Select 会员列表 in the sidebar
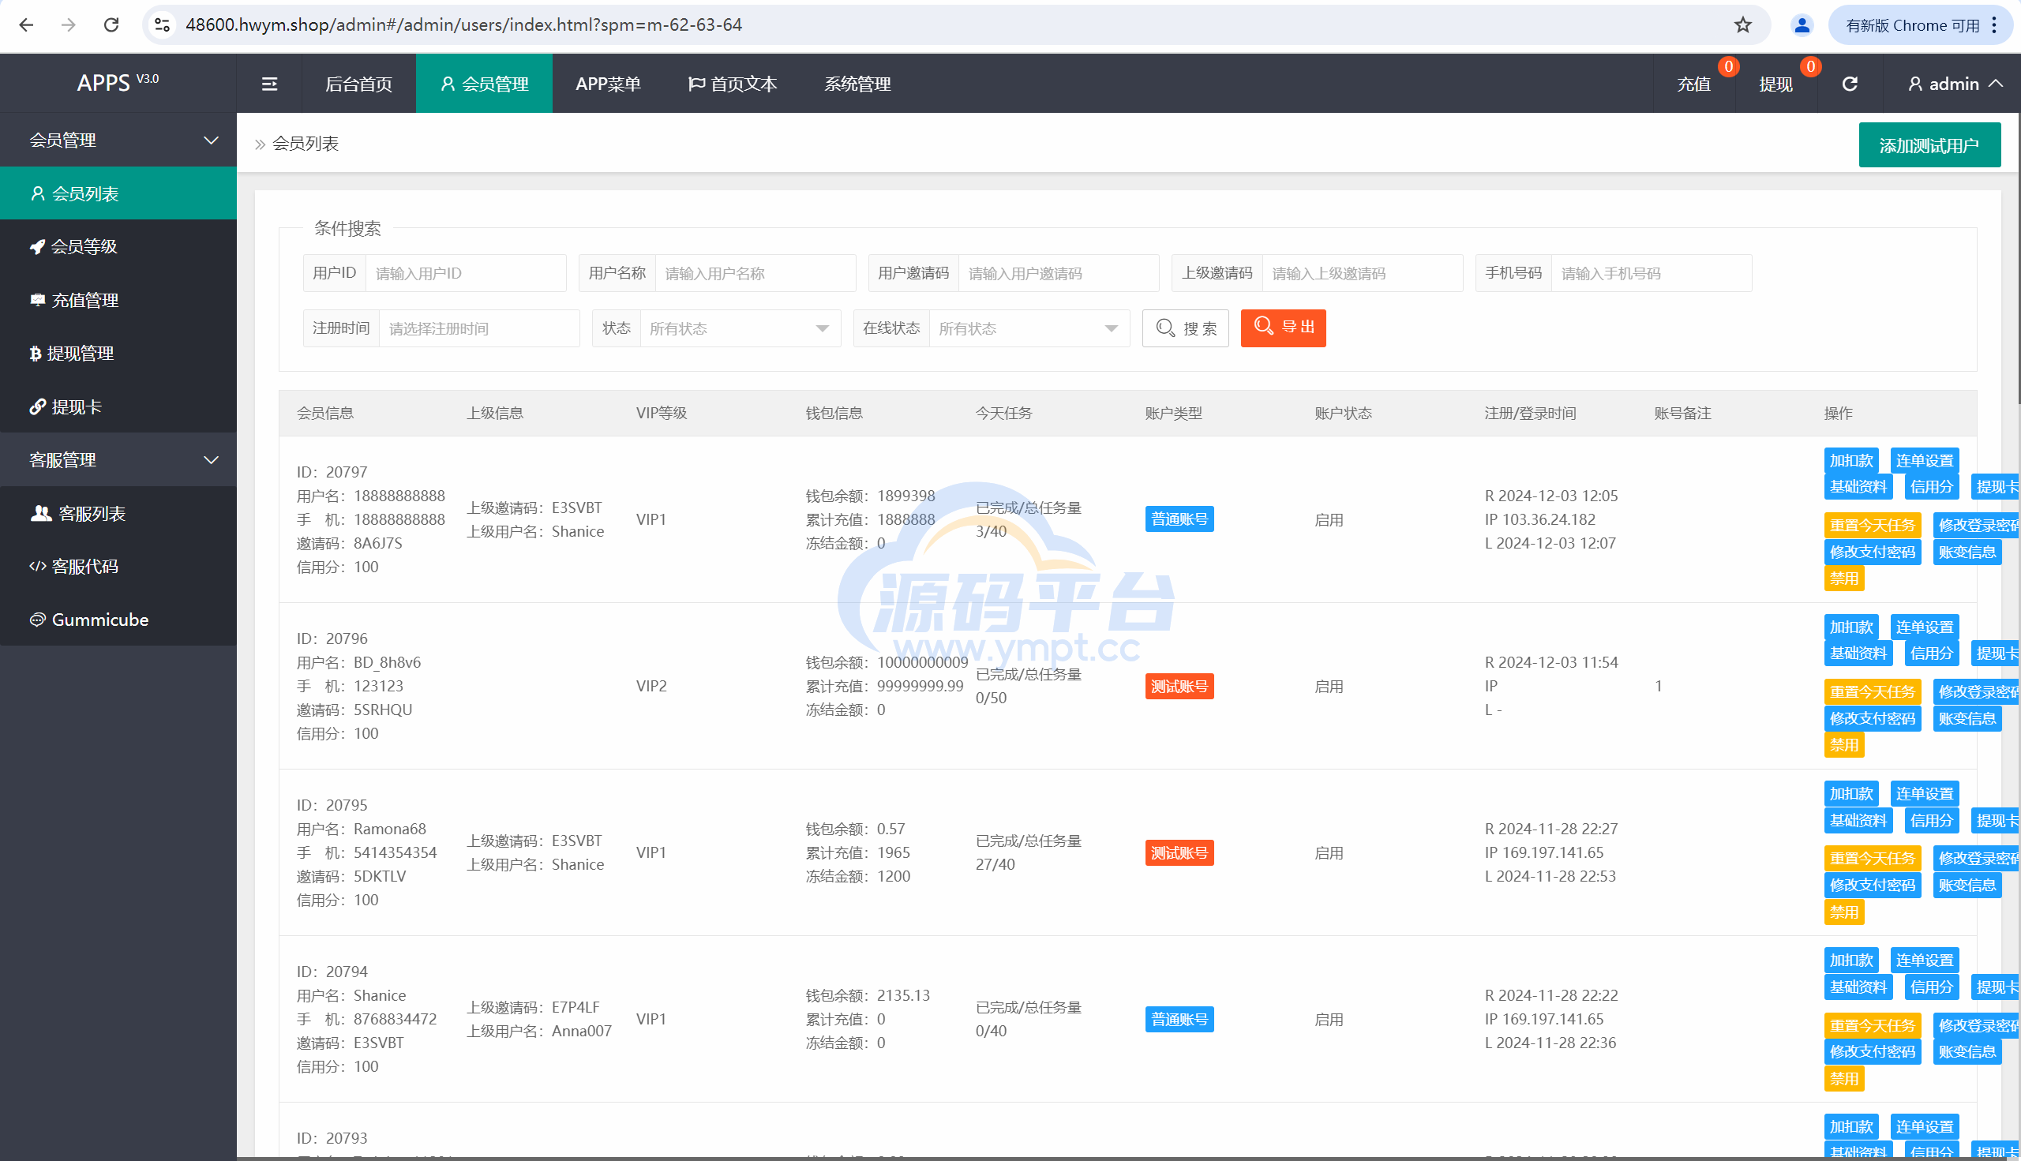Viewport: 2021px width, 1161px height. (118, 193)
